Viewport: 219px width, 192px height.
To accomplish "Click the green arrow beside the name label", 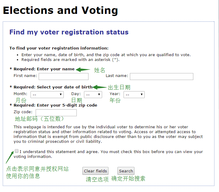I will click(83, 69).
